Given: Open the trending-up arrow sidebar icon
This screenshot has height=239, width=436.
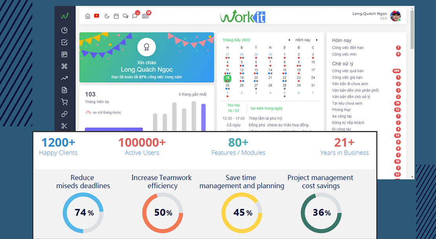Looking at the screenshot, I should [64, 78].
